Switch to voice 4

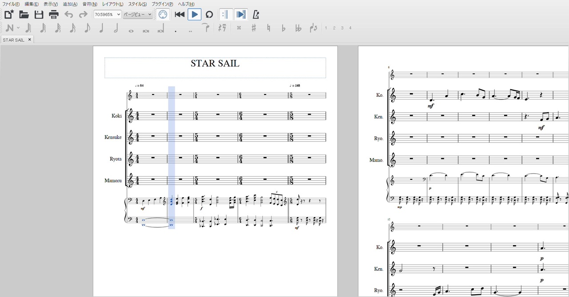[x=350, y=28]
